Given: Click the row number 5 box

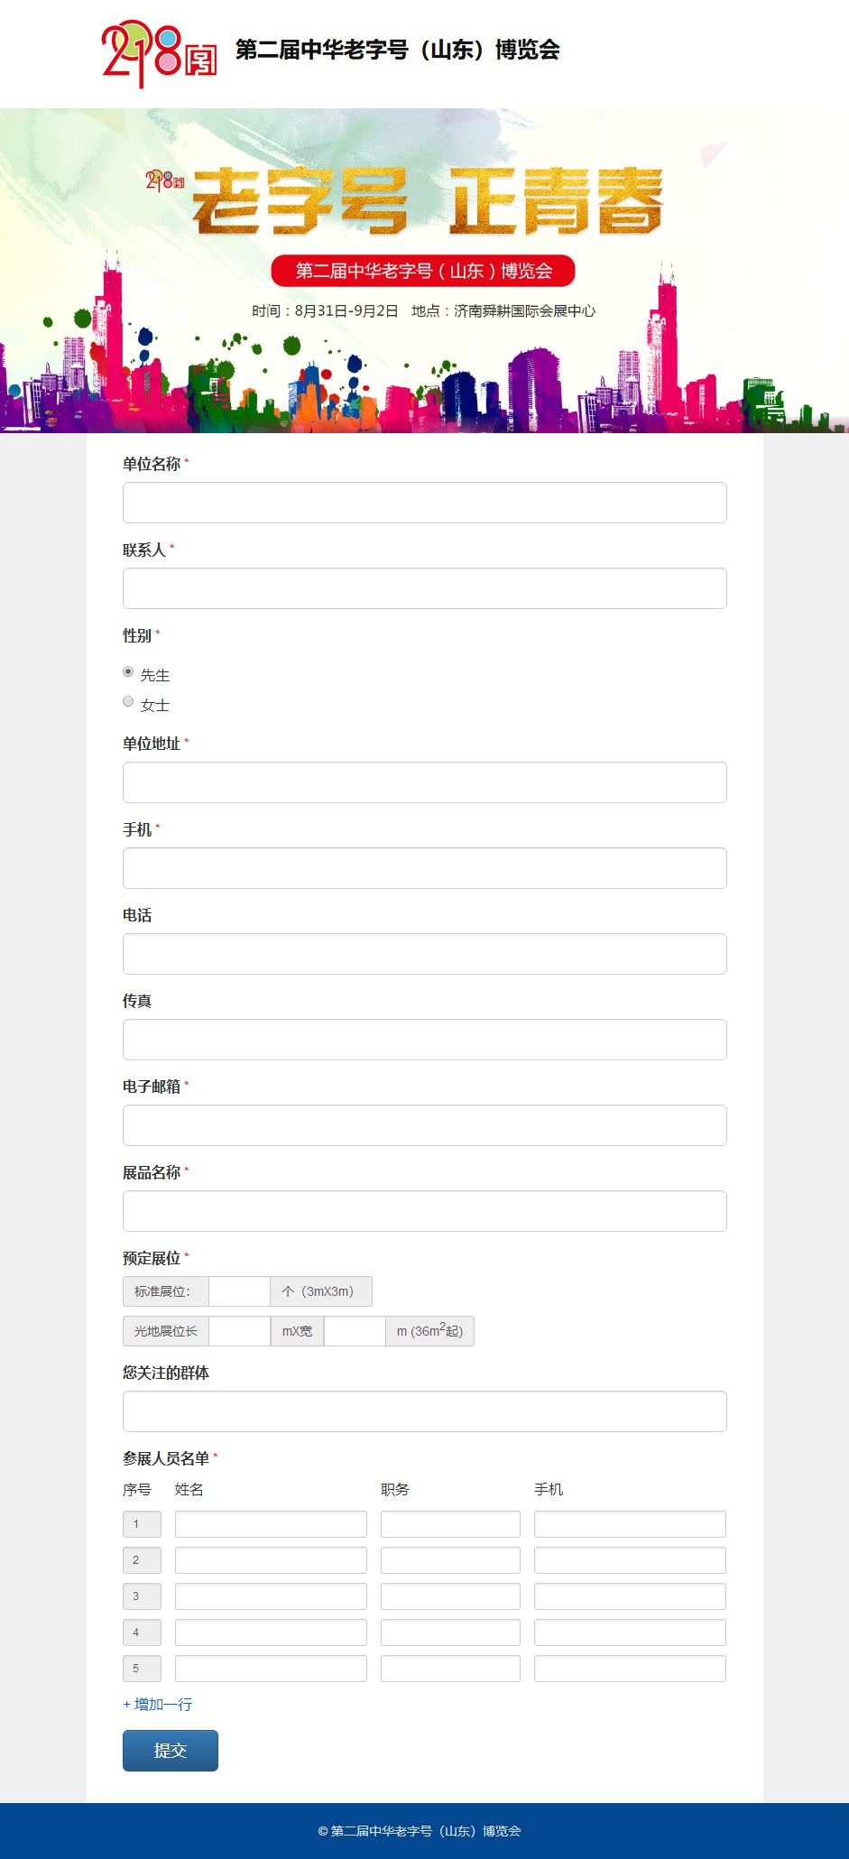Looking at the screenshot, I should [x=142, y=1669].
